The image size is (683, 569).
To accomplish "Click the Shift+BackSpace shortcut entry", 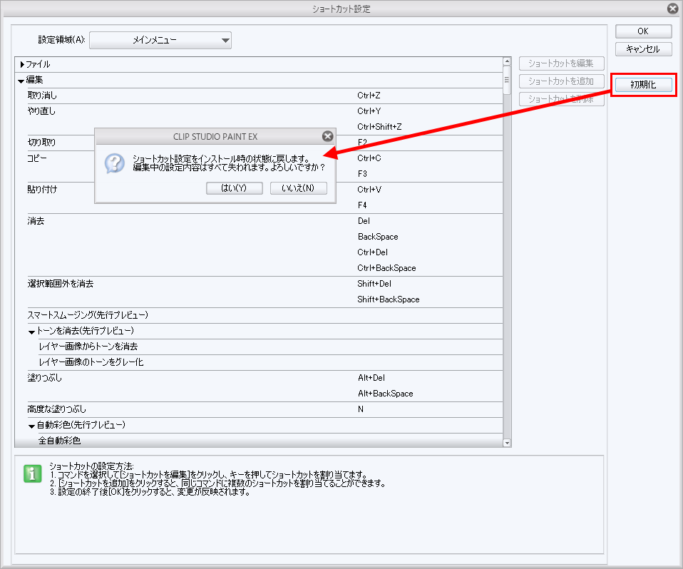I will [389, 299].
